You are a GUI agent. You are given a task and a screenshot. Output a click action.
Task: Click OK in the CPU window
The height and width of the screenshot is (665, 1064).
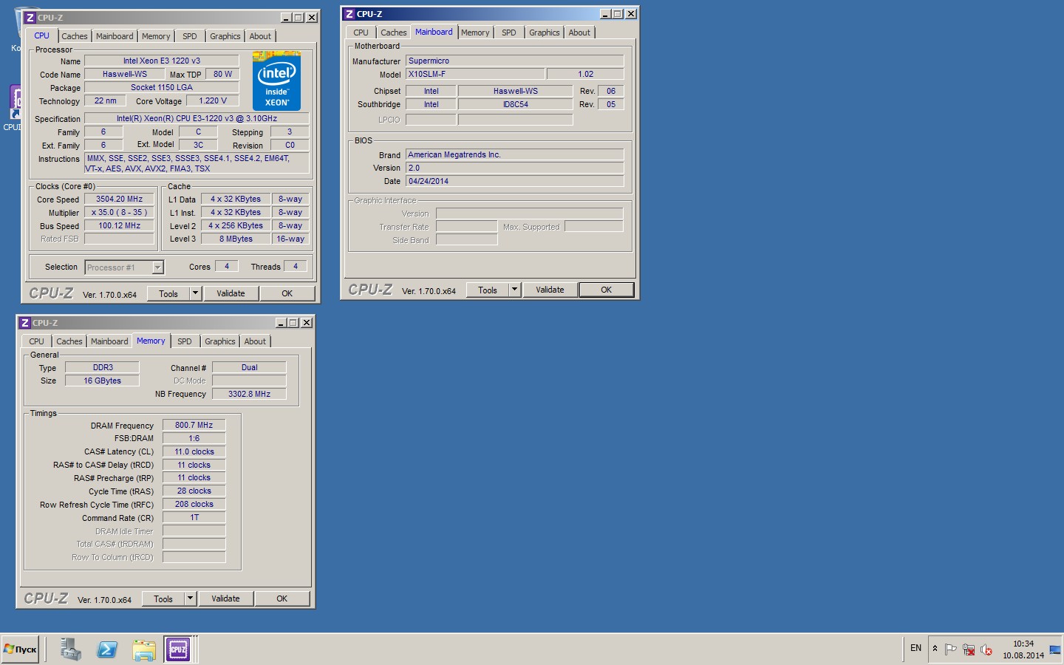[x=287, y=293]
